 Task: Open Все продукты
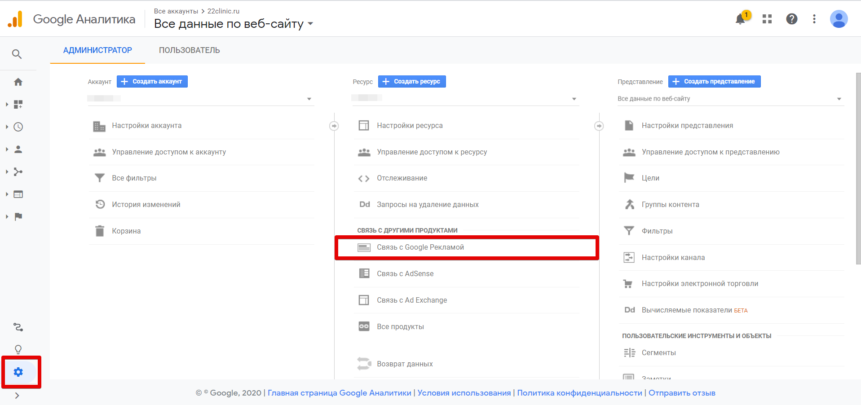[467, 327]
